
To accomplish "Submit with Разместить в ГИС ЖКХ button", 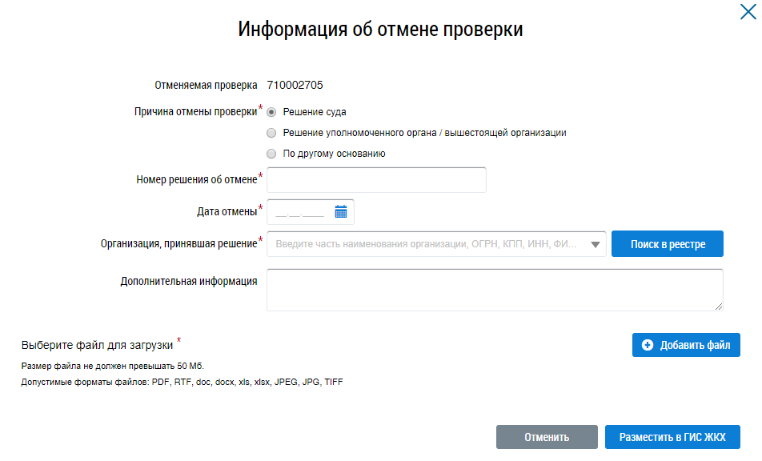I will pos(672,437).
